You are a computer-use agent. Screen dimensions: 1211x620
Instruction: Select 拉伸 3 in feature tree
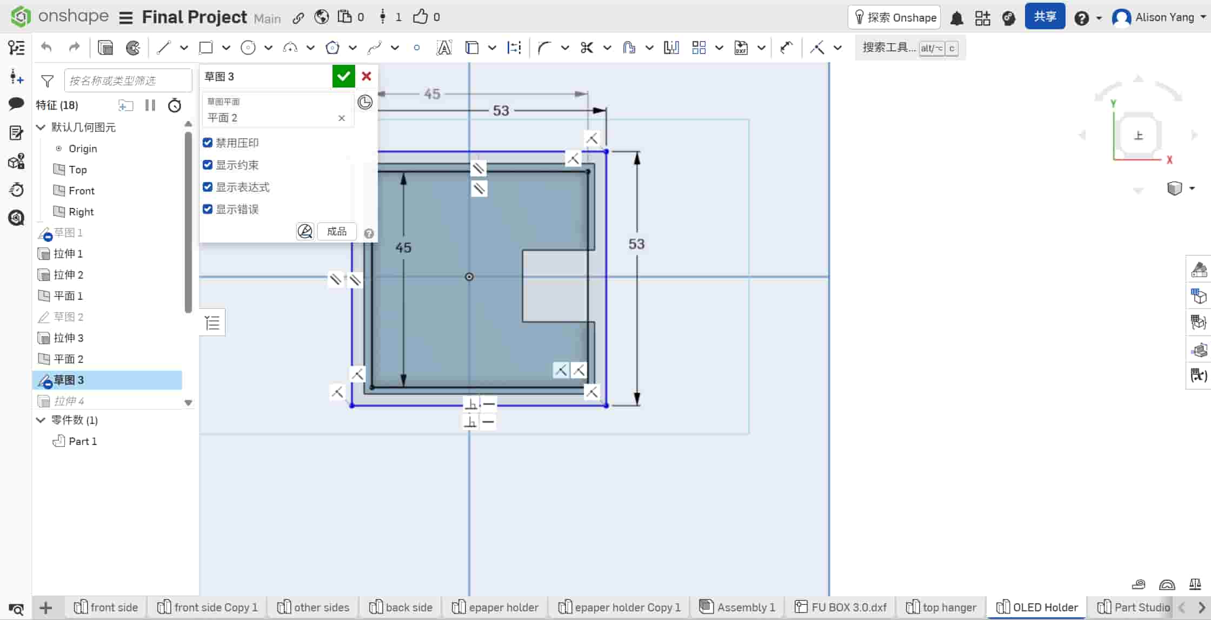[x=68, y=338]
